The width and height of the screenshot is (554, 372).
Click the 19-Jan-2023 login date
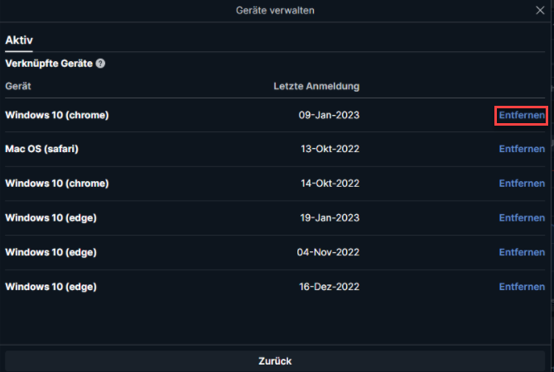click(330, 218)
